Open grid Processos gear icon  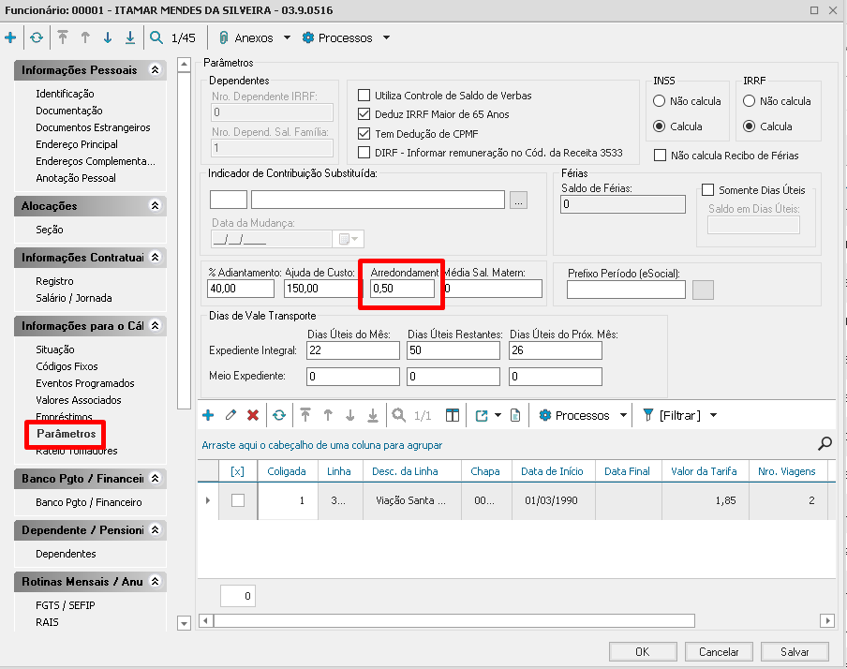(545, 415)
